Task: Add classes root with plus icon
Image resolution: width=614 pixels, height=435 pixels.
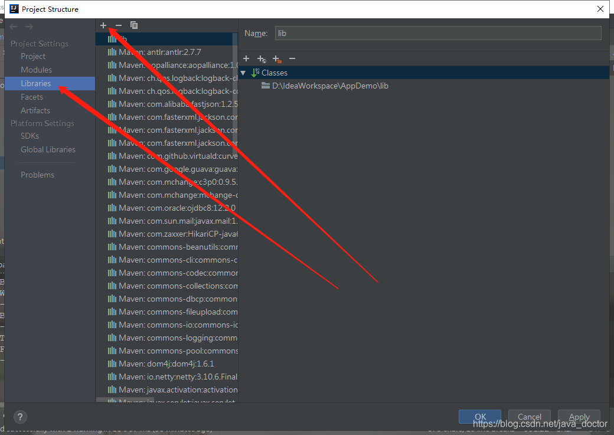Action: pyautogui.click(x=246, y=59)
